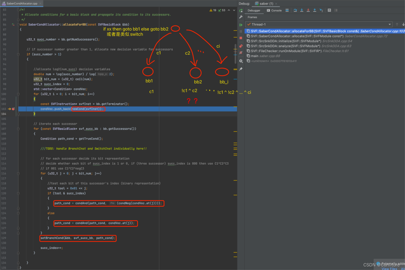Image resolution: width=405 pixels, height=270 pixels.
Task: Click the Run to Cursor icon
Action: point(321,11)
